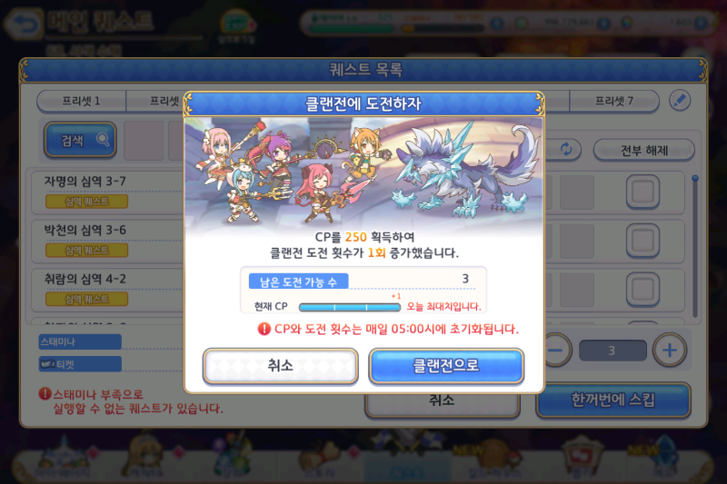Select the 프리셋 1 tab
Screen dimensions: 727x484
(x=82, y=101)
